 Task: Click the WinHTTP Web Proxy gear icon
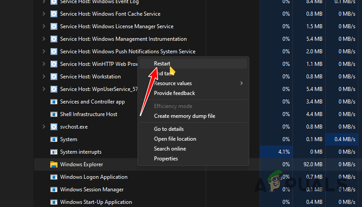[x=54, y=64]
